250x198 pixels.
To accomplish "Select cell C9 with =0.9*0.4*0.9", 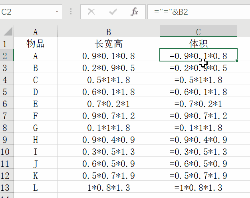I will (x=198, y=139).
